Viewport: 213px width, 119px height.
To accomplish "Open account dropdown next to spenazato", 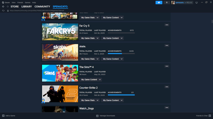I will click(185, 3).
